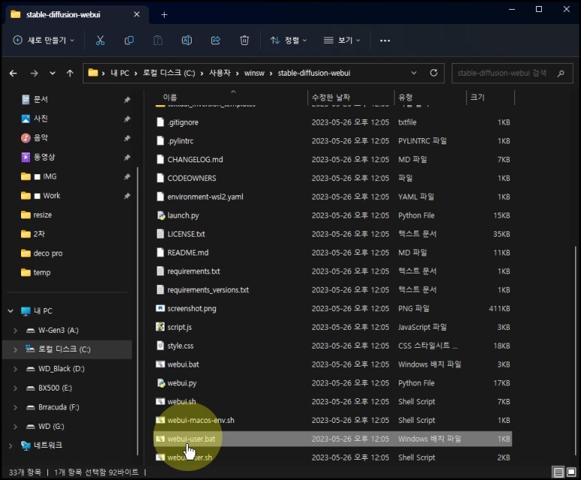Open the IMG pinned folder
581x480 pixels.
[x=50, y=177]
